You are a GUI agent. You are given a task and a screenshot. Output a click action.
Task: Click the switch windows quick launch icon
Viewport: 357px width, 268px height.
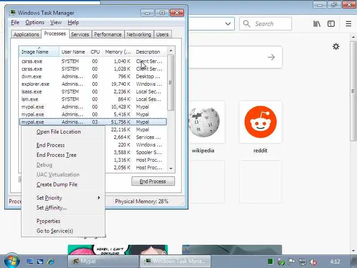pos(40,261)
